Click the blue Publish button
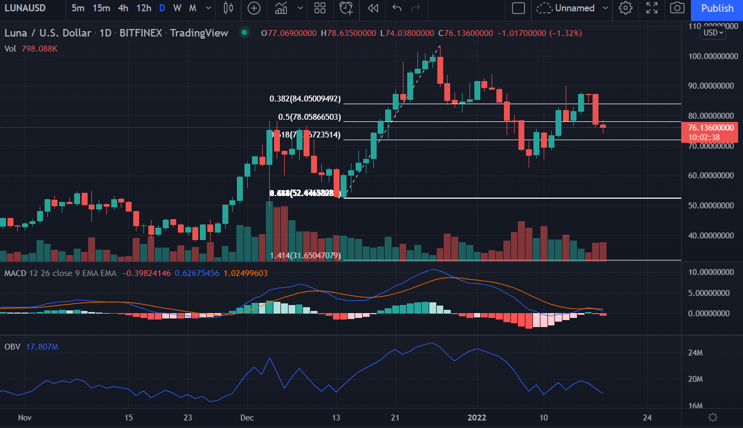743x428 pixels. point(717,8)
